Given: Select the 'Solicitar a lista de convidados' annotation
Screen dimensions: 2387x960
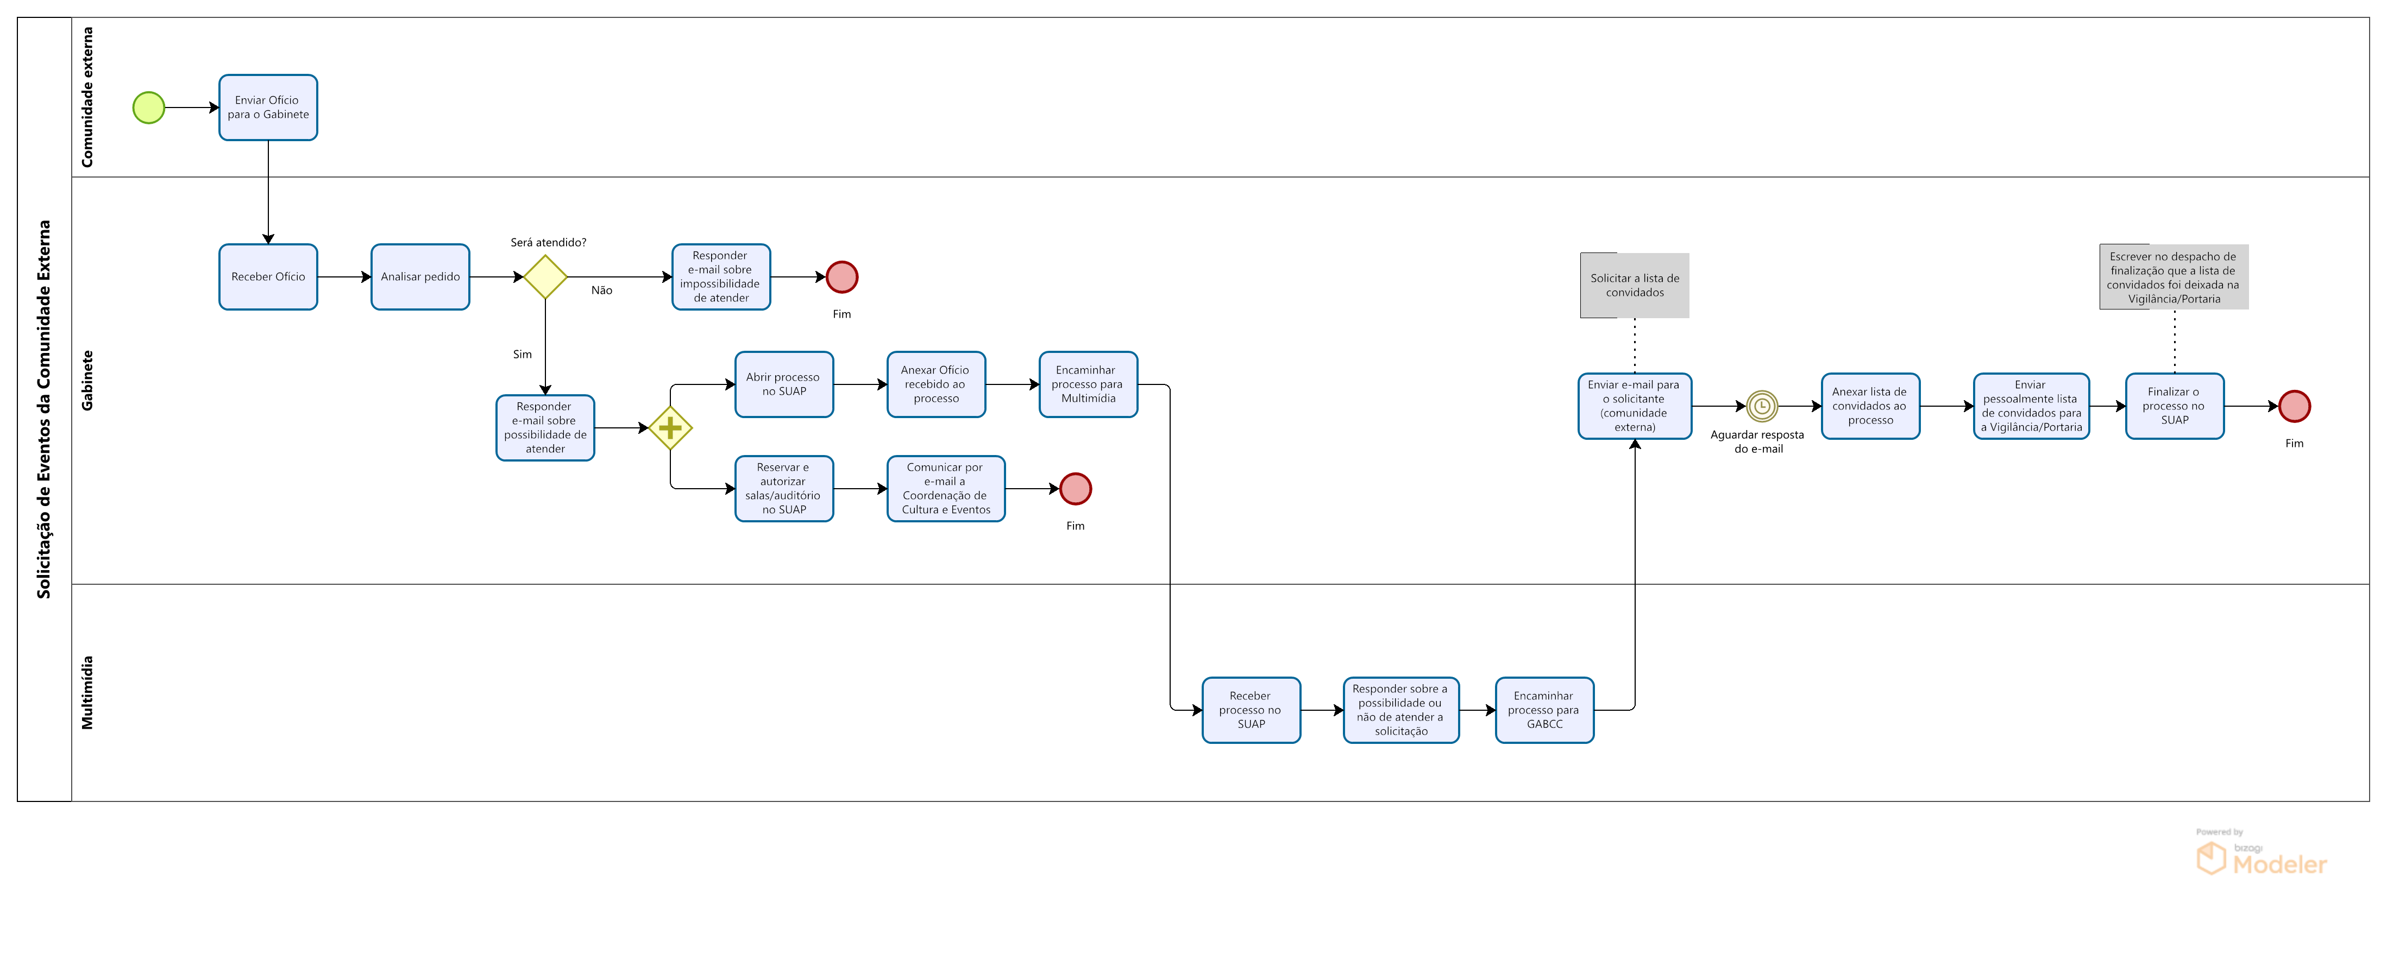Looking at the screenshot, I should pyautogui.click(x=1635, y=286).
